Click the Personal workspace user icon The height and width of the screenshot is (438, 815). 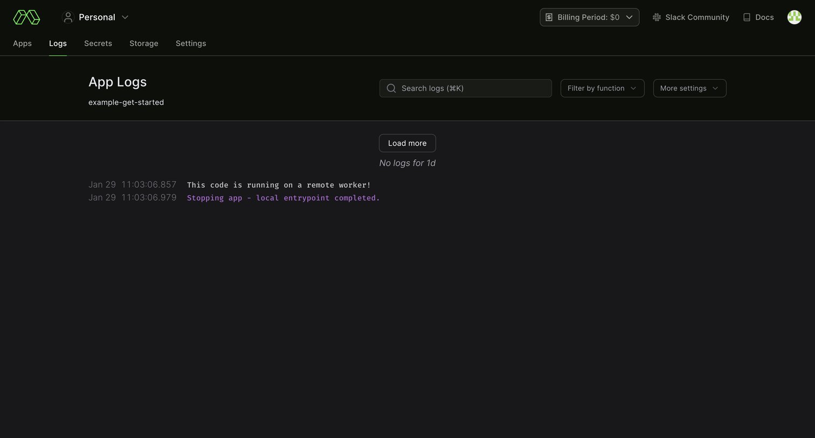tap(68, 17)
